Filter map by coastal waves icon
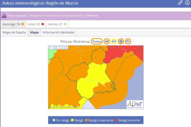Viewport: 191px width, 127px height. pos(128,41)
